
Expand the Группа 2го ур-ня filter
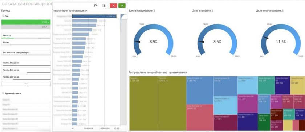click(26, 77)
